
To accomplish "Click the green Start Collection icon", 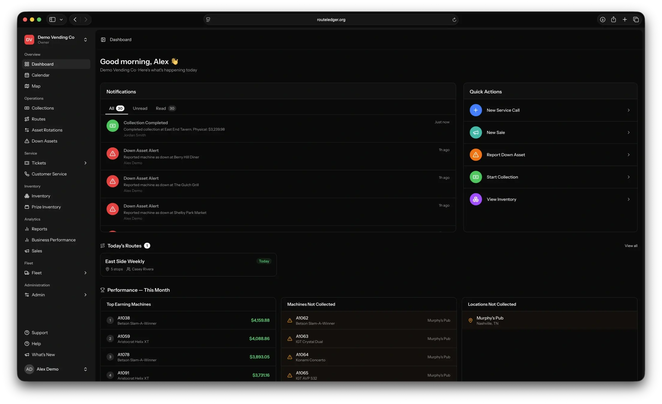I will coord(476,177).
